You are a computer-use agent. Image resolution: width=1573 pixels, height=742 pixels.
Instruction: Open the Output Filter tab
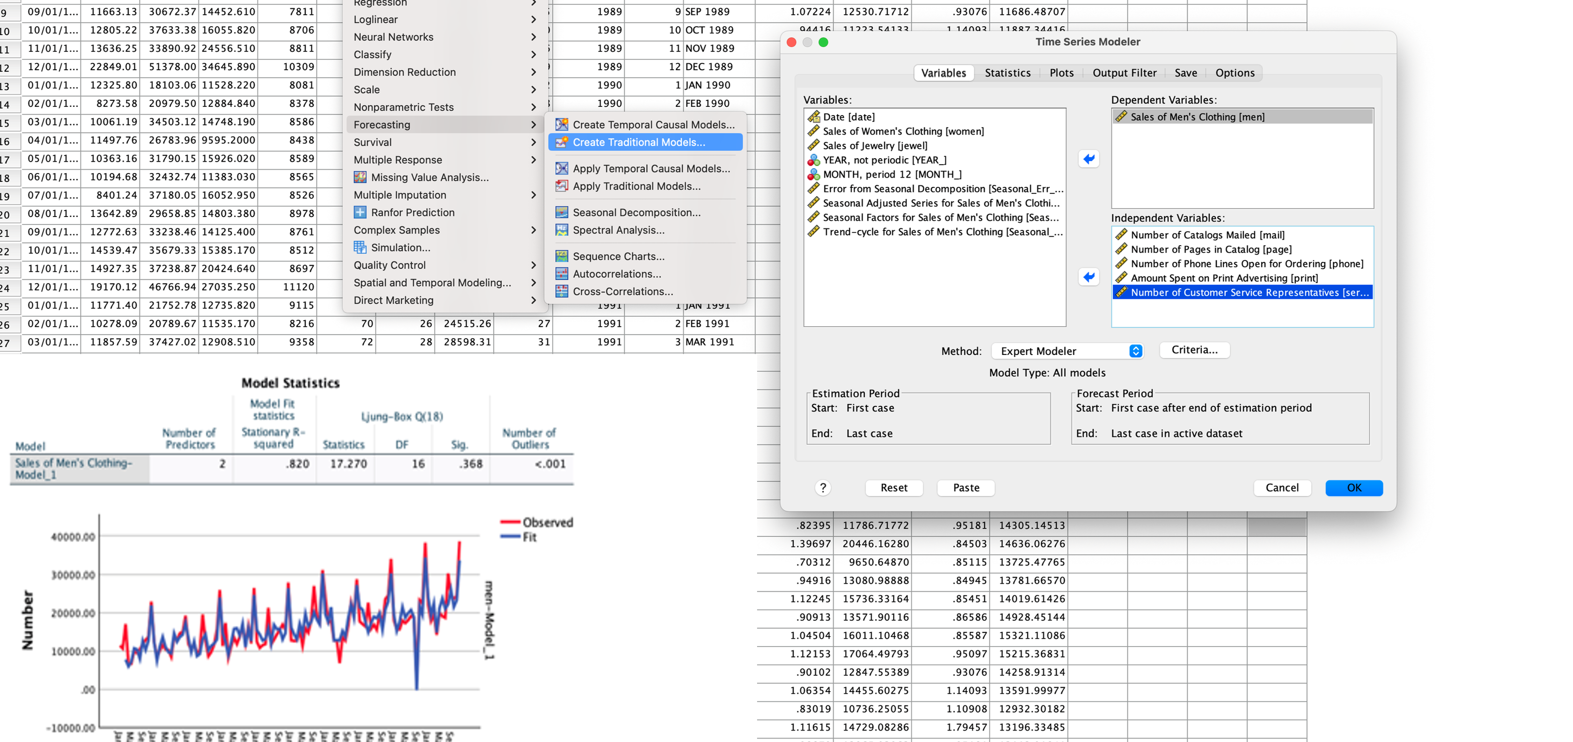pos(1124,73)
